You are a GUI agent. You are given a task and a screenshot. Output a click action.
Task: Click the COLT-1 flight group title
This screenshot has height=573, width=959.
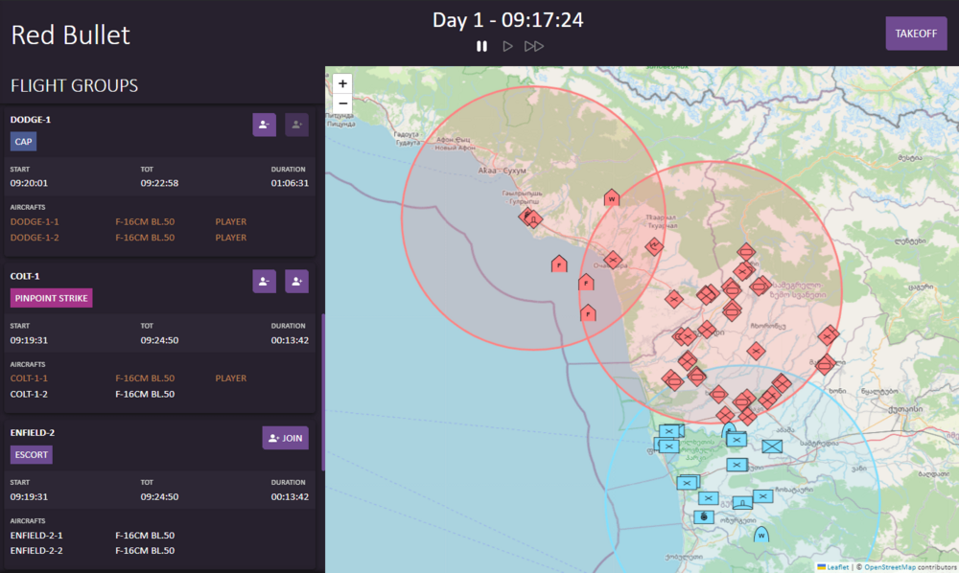click(x=25, y=276)
